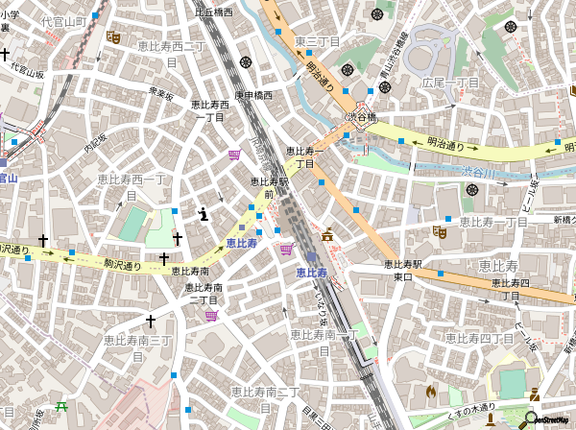Click the museum building icon near 恵比寿 station
Screen dimensions: 576x430
(327, 233)
